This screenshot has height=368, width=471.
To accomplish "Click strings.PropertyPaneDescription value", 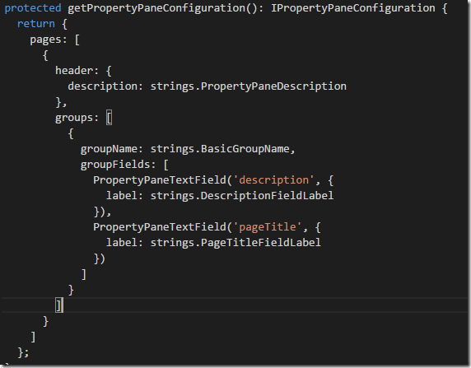I will pyautogui.click(x=249, y=86).
